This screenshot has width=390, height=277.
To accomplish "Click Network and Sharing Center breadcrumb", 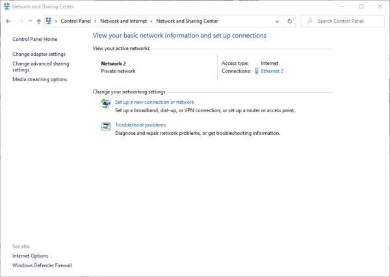I will (187, 21).
